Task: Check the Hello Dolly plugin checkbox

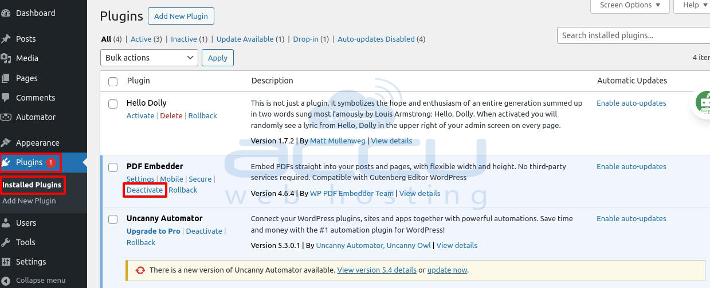Action: click(113, 104)
